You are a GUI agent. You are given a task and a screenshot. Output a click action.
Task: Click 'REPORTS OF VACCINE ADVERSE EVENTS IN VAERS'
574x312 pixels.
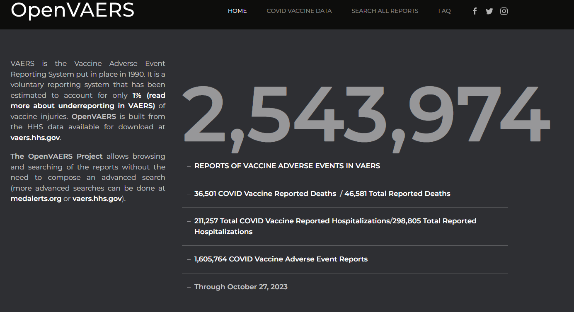coord(287,166)
